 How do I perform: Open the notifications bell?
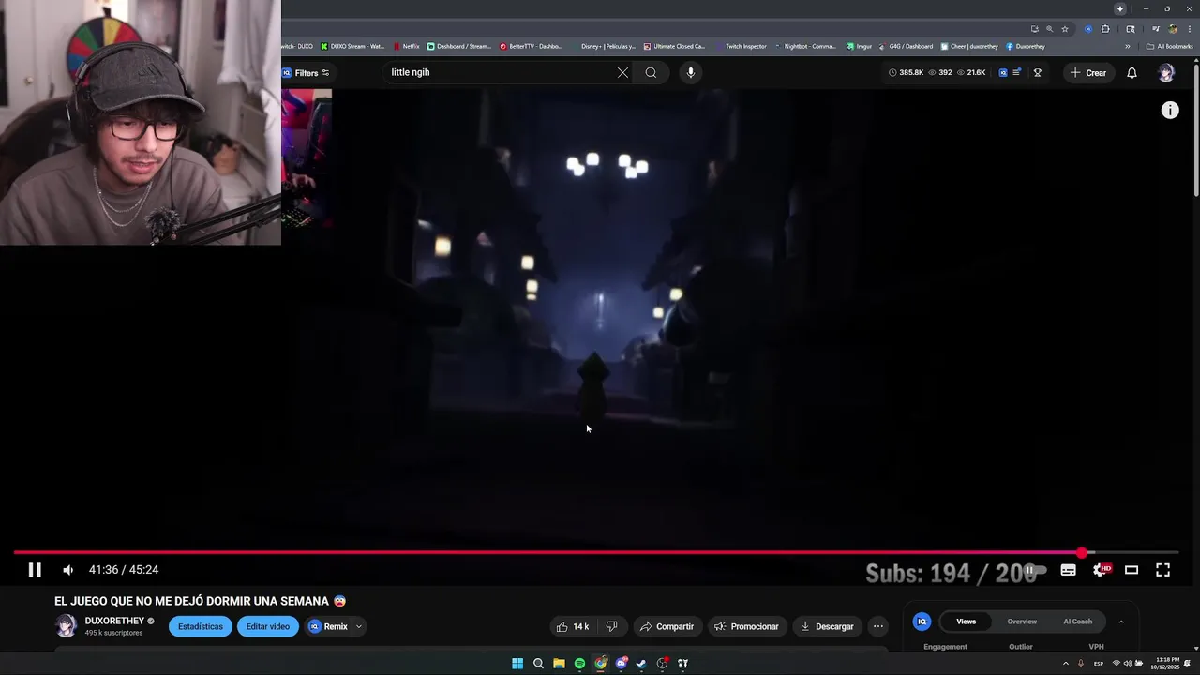point(1132,72)
